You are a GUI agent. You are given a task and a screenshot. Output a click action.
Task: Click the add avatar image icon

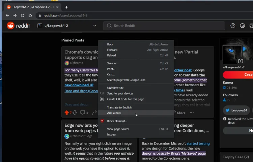(241, 61)
